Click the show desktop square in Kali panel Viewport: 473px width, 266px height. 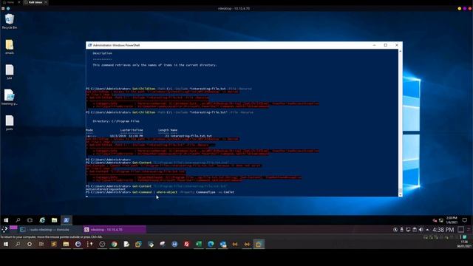coord(460,230)
